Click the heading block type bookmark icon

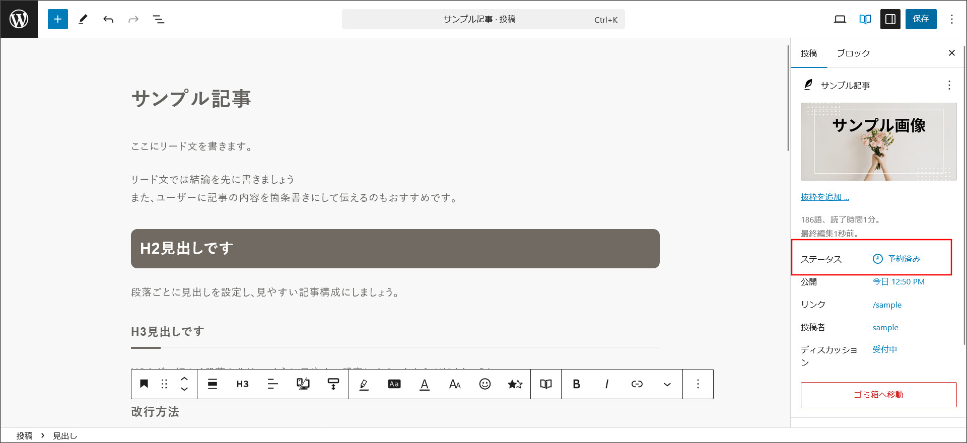tap(144, 384)
